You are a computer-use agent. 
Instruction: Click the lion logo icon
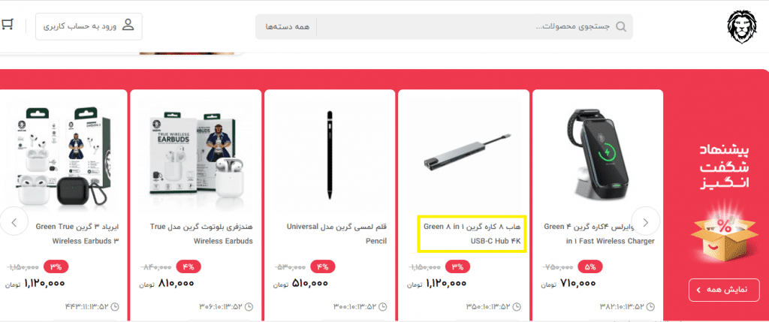(741, 28)
